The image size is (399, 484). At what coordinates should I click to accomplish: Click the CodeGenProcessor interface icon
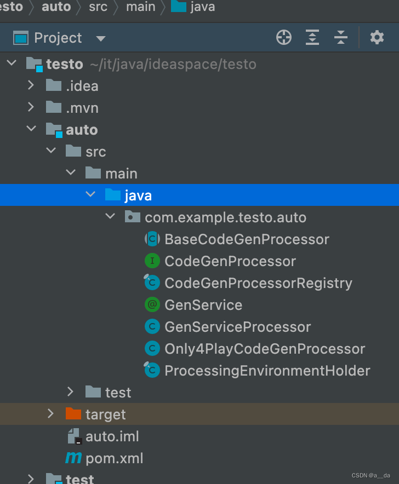click(x=152, y=261)
